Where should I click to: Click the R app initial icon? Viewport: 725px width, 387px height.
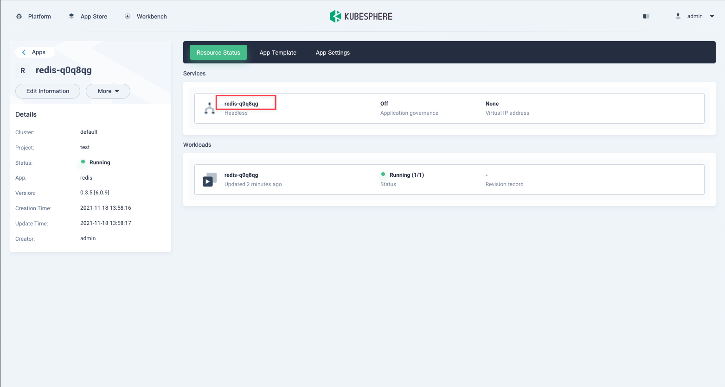pos(22,70)
